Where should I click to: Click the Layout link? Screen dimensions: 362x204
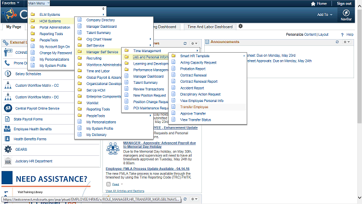(x=323, y=34)
